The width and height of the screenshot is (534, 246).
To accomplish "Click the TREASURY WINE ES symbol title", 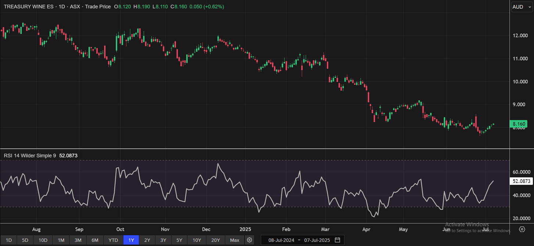I will tap(29, 7).
